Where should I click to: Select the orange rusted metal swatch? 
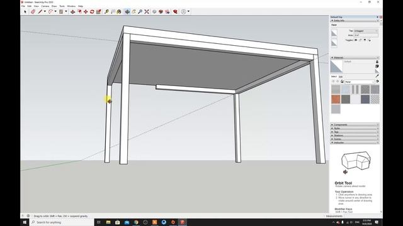[x=336, y=99]
